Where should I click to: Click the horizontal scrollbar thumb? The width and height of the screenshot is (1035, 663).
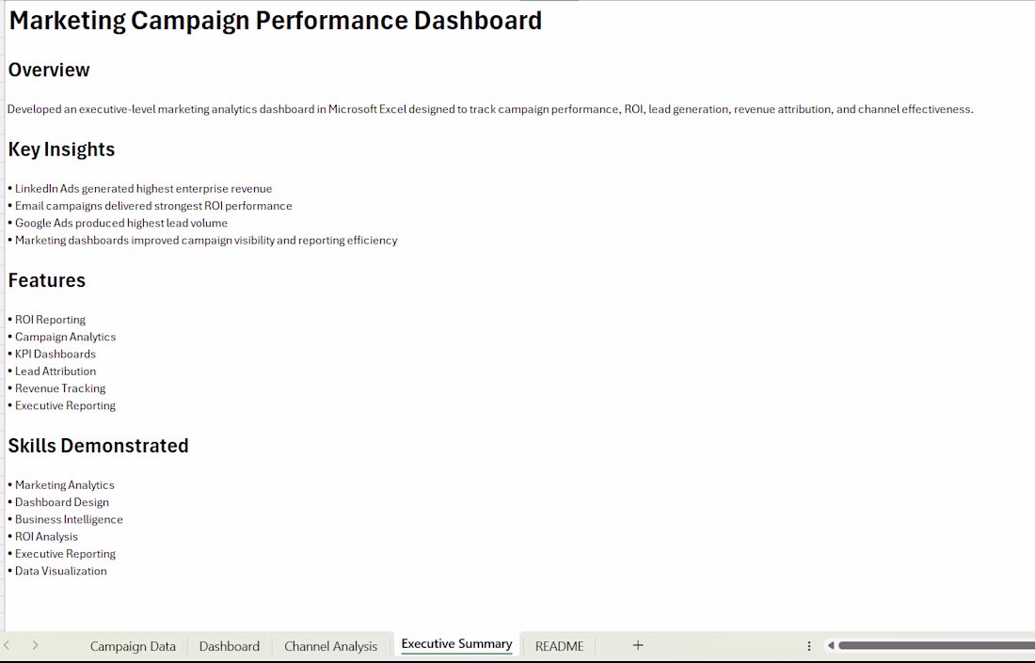coord(936,645)
